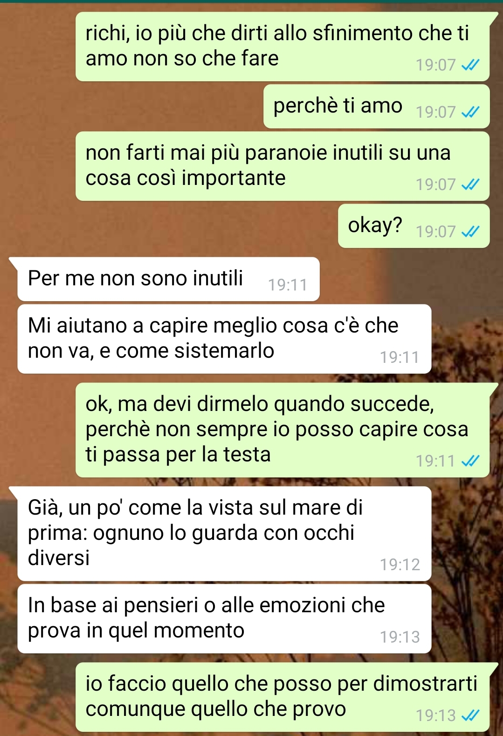Select the 'okay?' sent message

414,226
